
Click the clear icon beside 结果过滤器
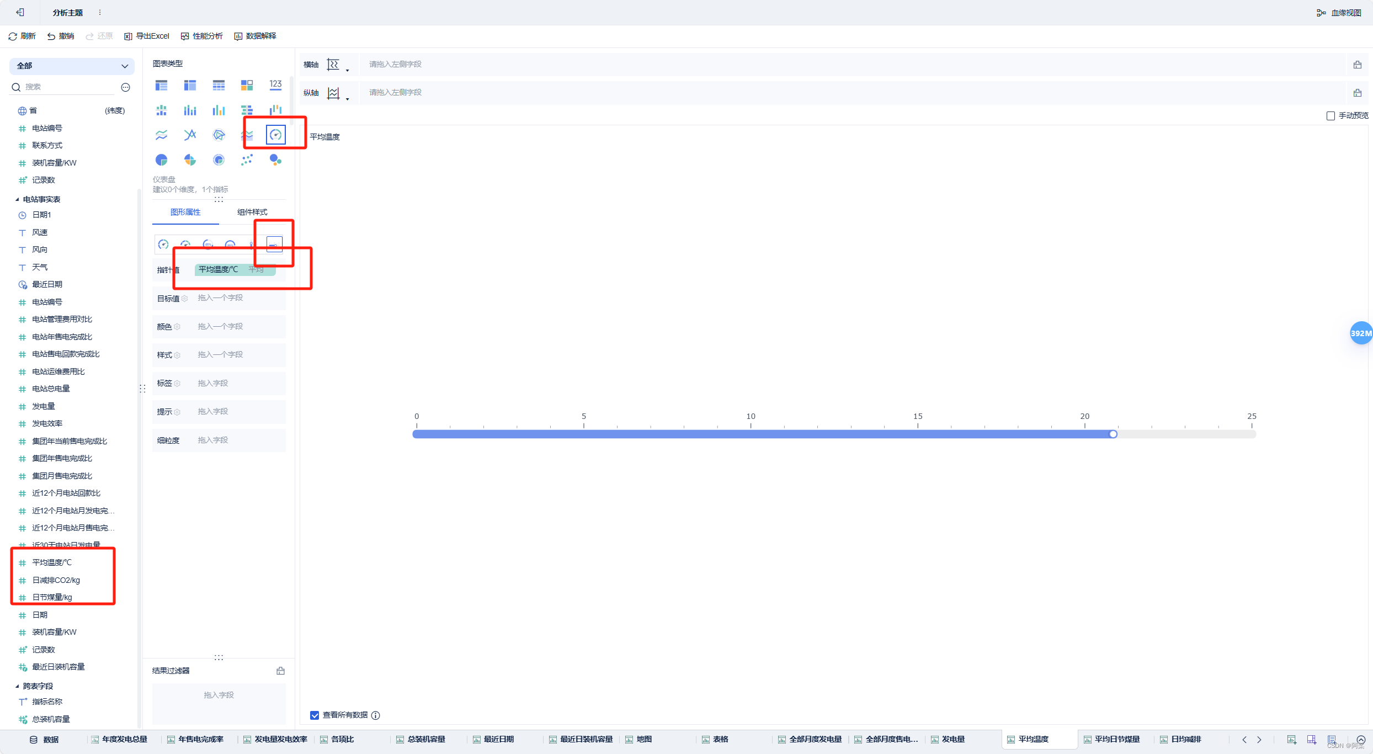coord(280,671)
